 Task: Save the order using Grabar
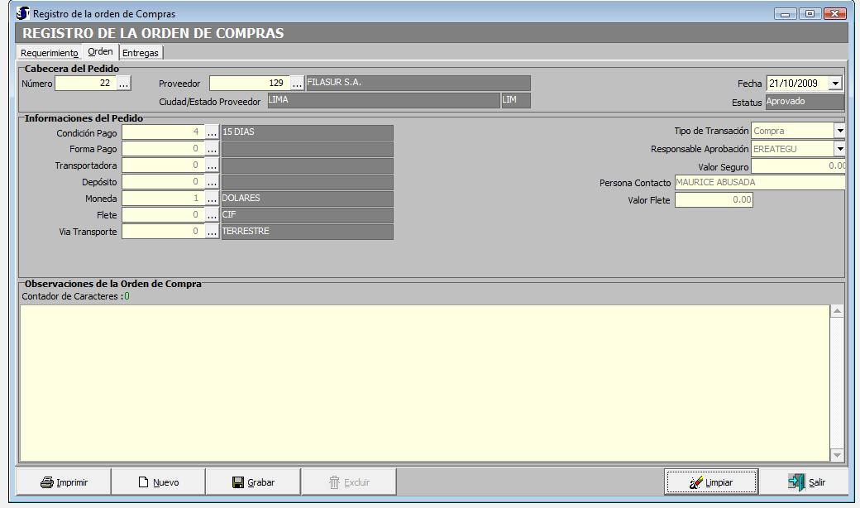253,482
